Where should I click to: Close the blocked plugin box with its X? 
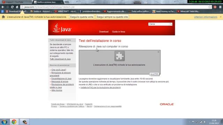[159, 52]
